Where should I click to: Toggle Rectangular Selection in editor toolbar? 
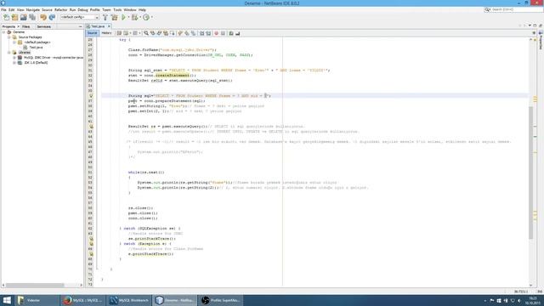173,33
